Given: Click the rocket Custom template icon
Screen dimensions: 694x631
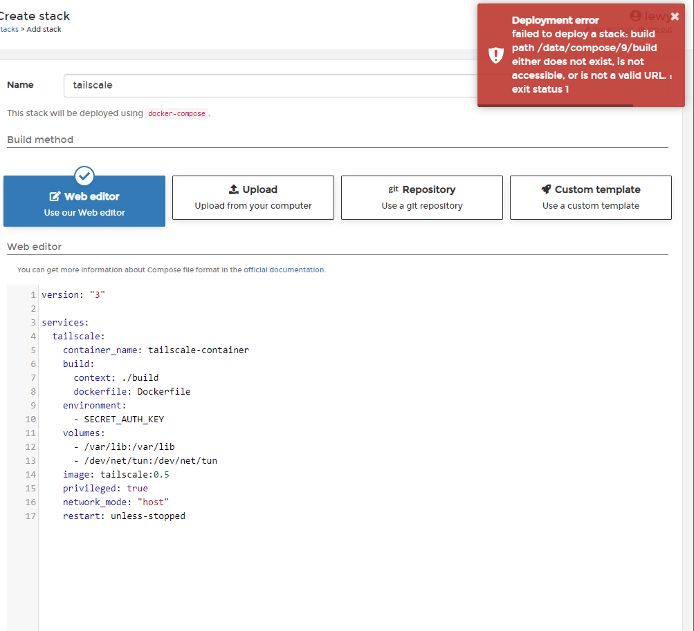Looking at the screenshot, I should 546,189.
